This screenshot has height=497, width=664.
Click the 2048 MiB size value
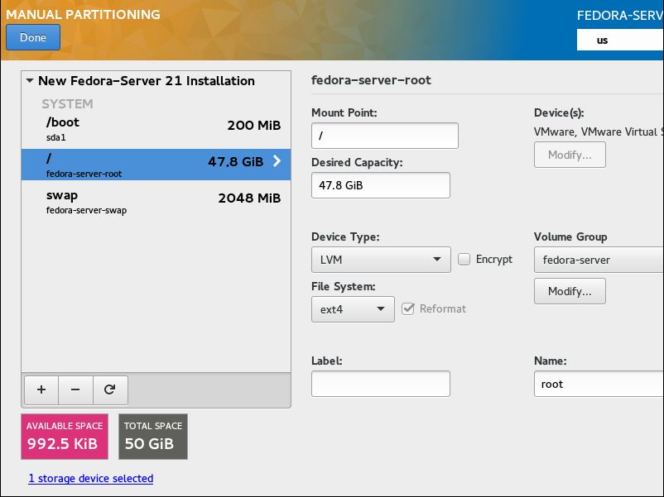click(x=249, y=198)
